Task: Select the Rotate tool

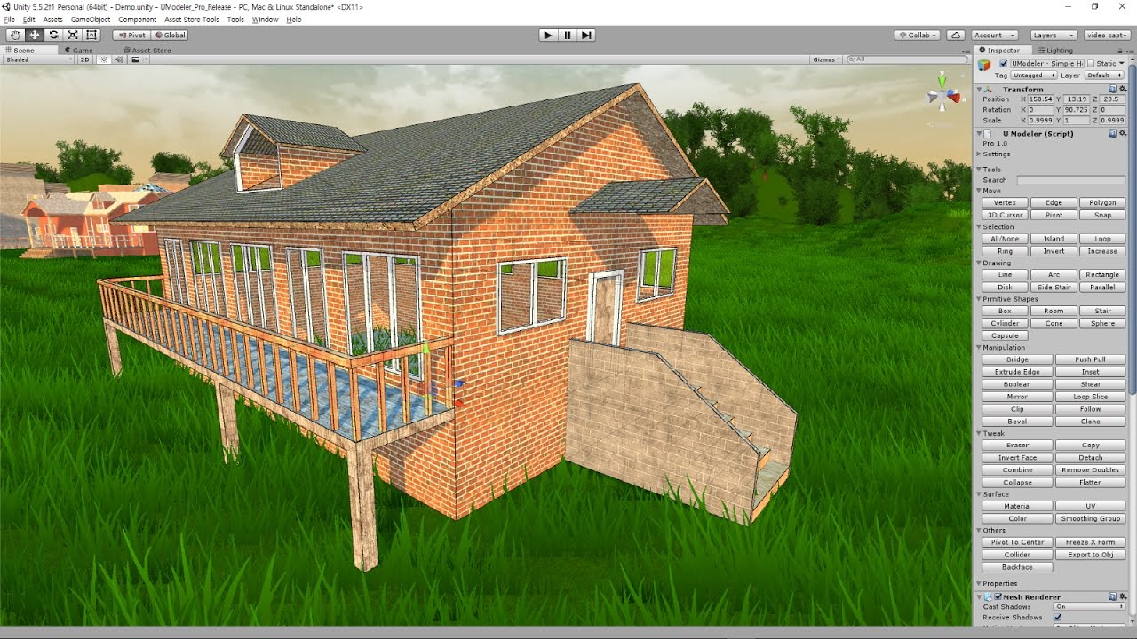Action: [x=53, y=35]
